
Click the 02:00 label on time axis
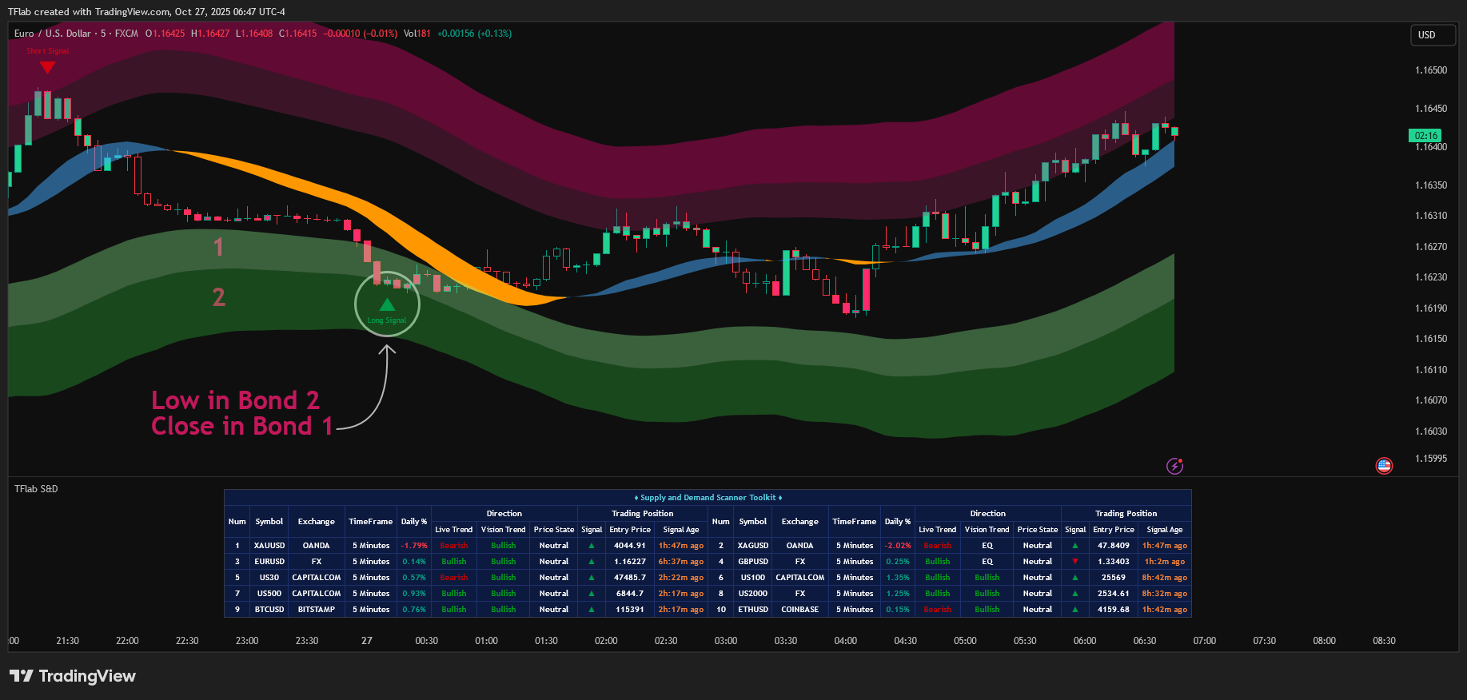tap(606, 641)
